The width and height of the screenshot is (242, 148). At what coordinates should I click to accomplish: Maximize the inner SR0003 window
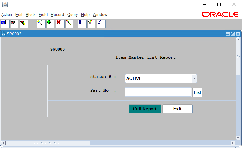233,34
